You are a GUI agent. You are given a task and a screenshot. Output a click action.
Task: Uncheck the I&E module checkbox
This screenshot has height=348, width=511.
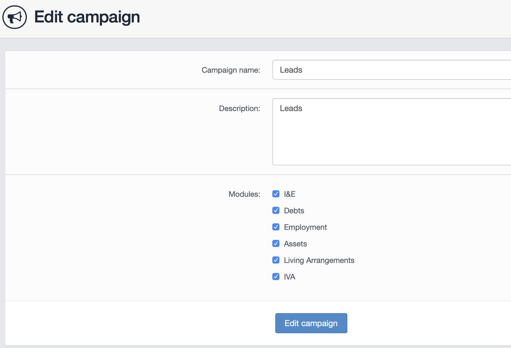[276, 194]
